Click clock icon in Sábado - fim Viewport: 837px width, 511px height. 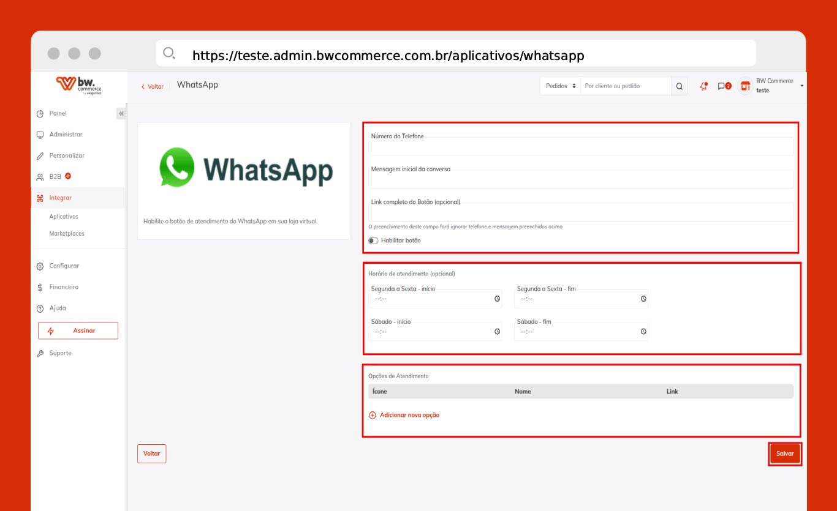point(643,332)
